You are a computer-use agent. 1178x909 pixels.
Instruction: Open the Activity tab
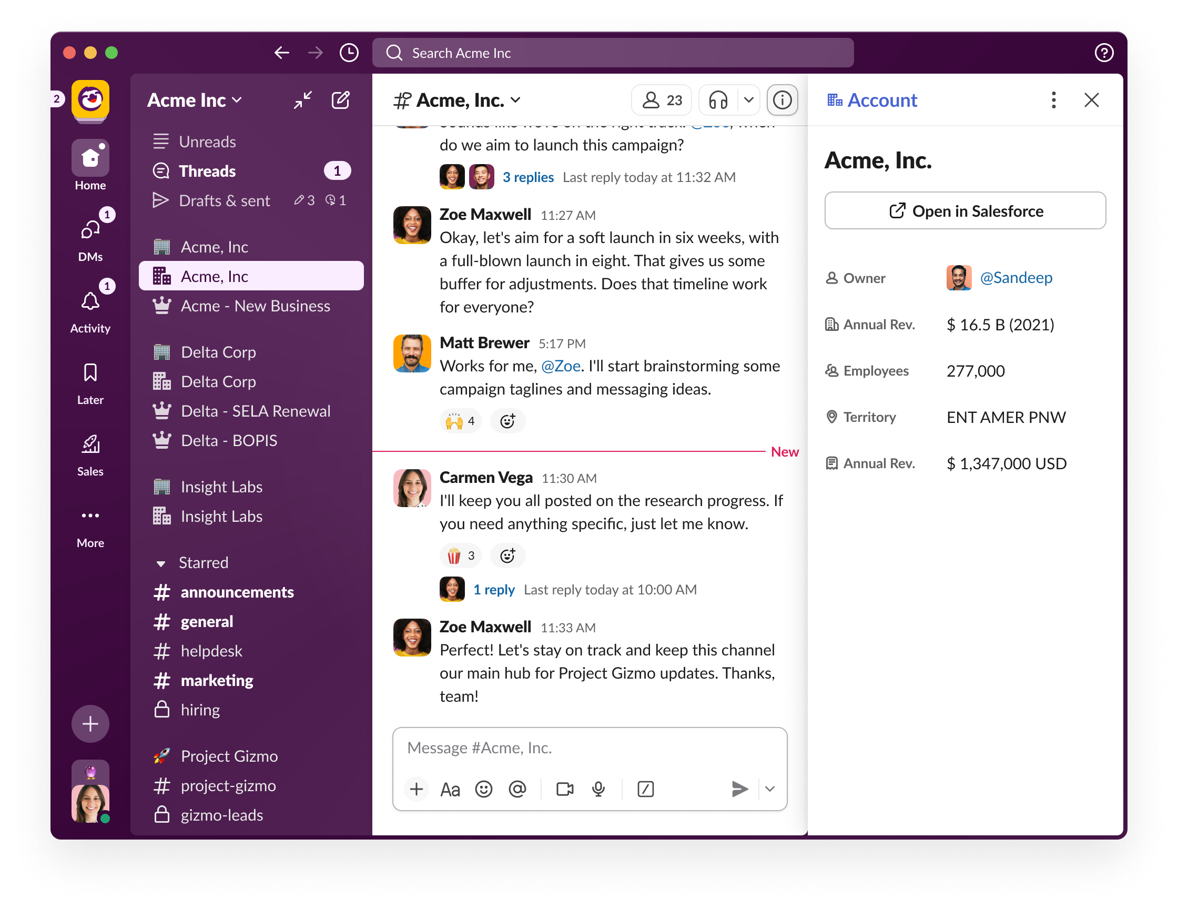90,309
